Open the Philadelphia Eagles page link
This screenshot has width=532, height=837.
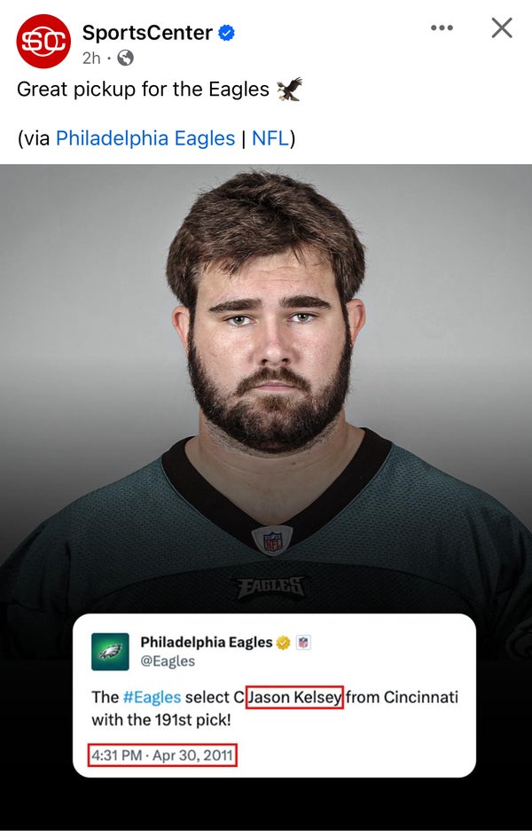(145, 138)
